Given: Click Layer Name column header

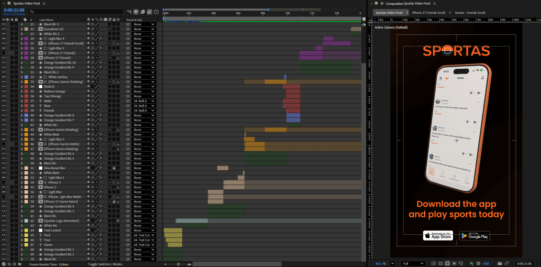Looking at the screenshot, I should click(x=48, y=20).
